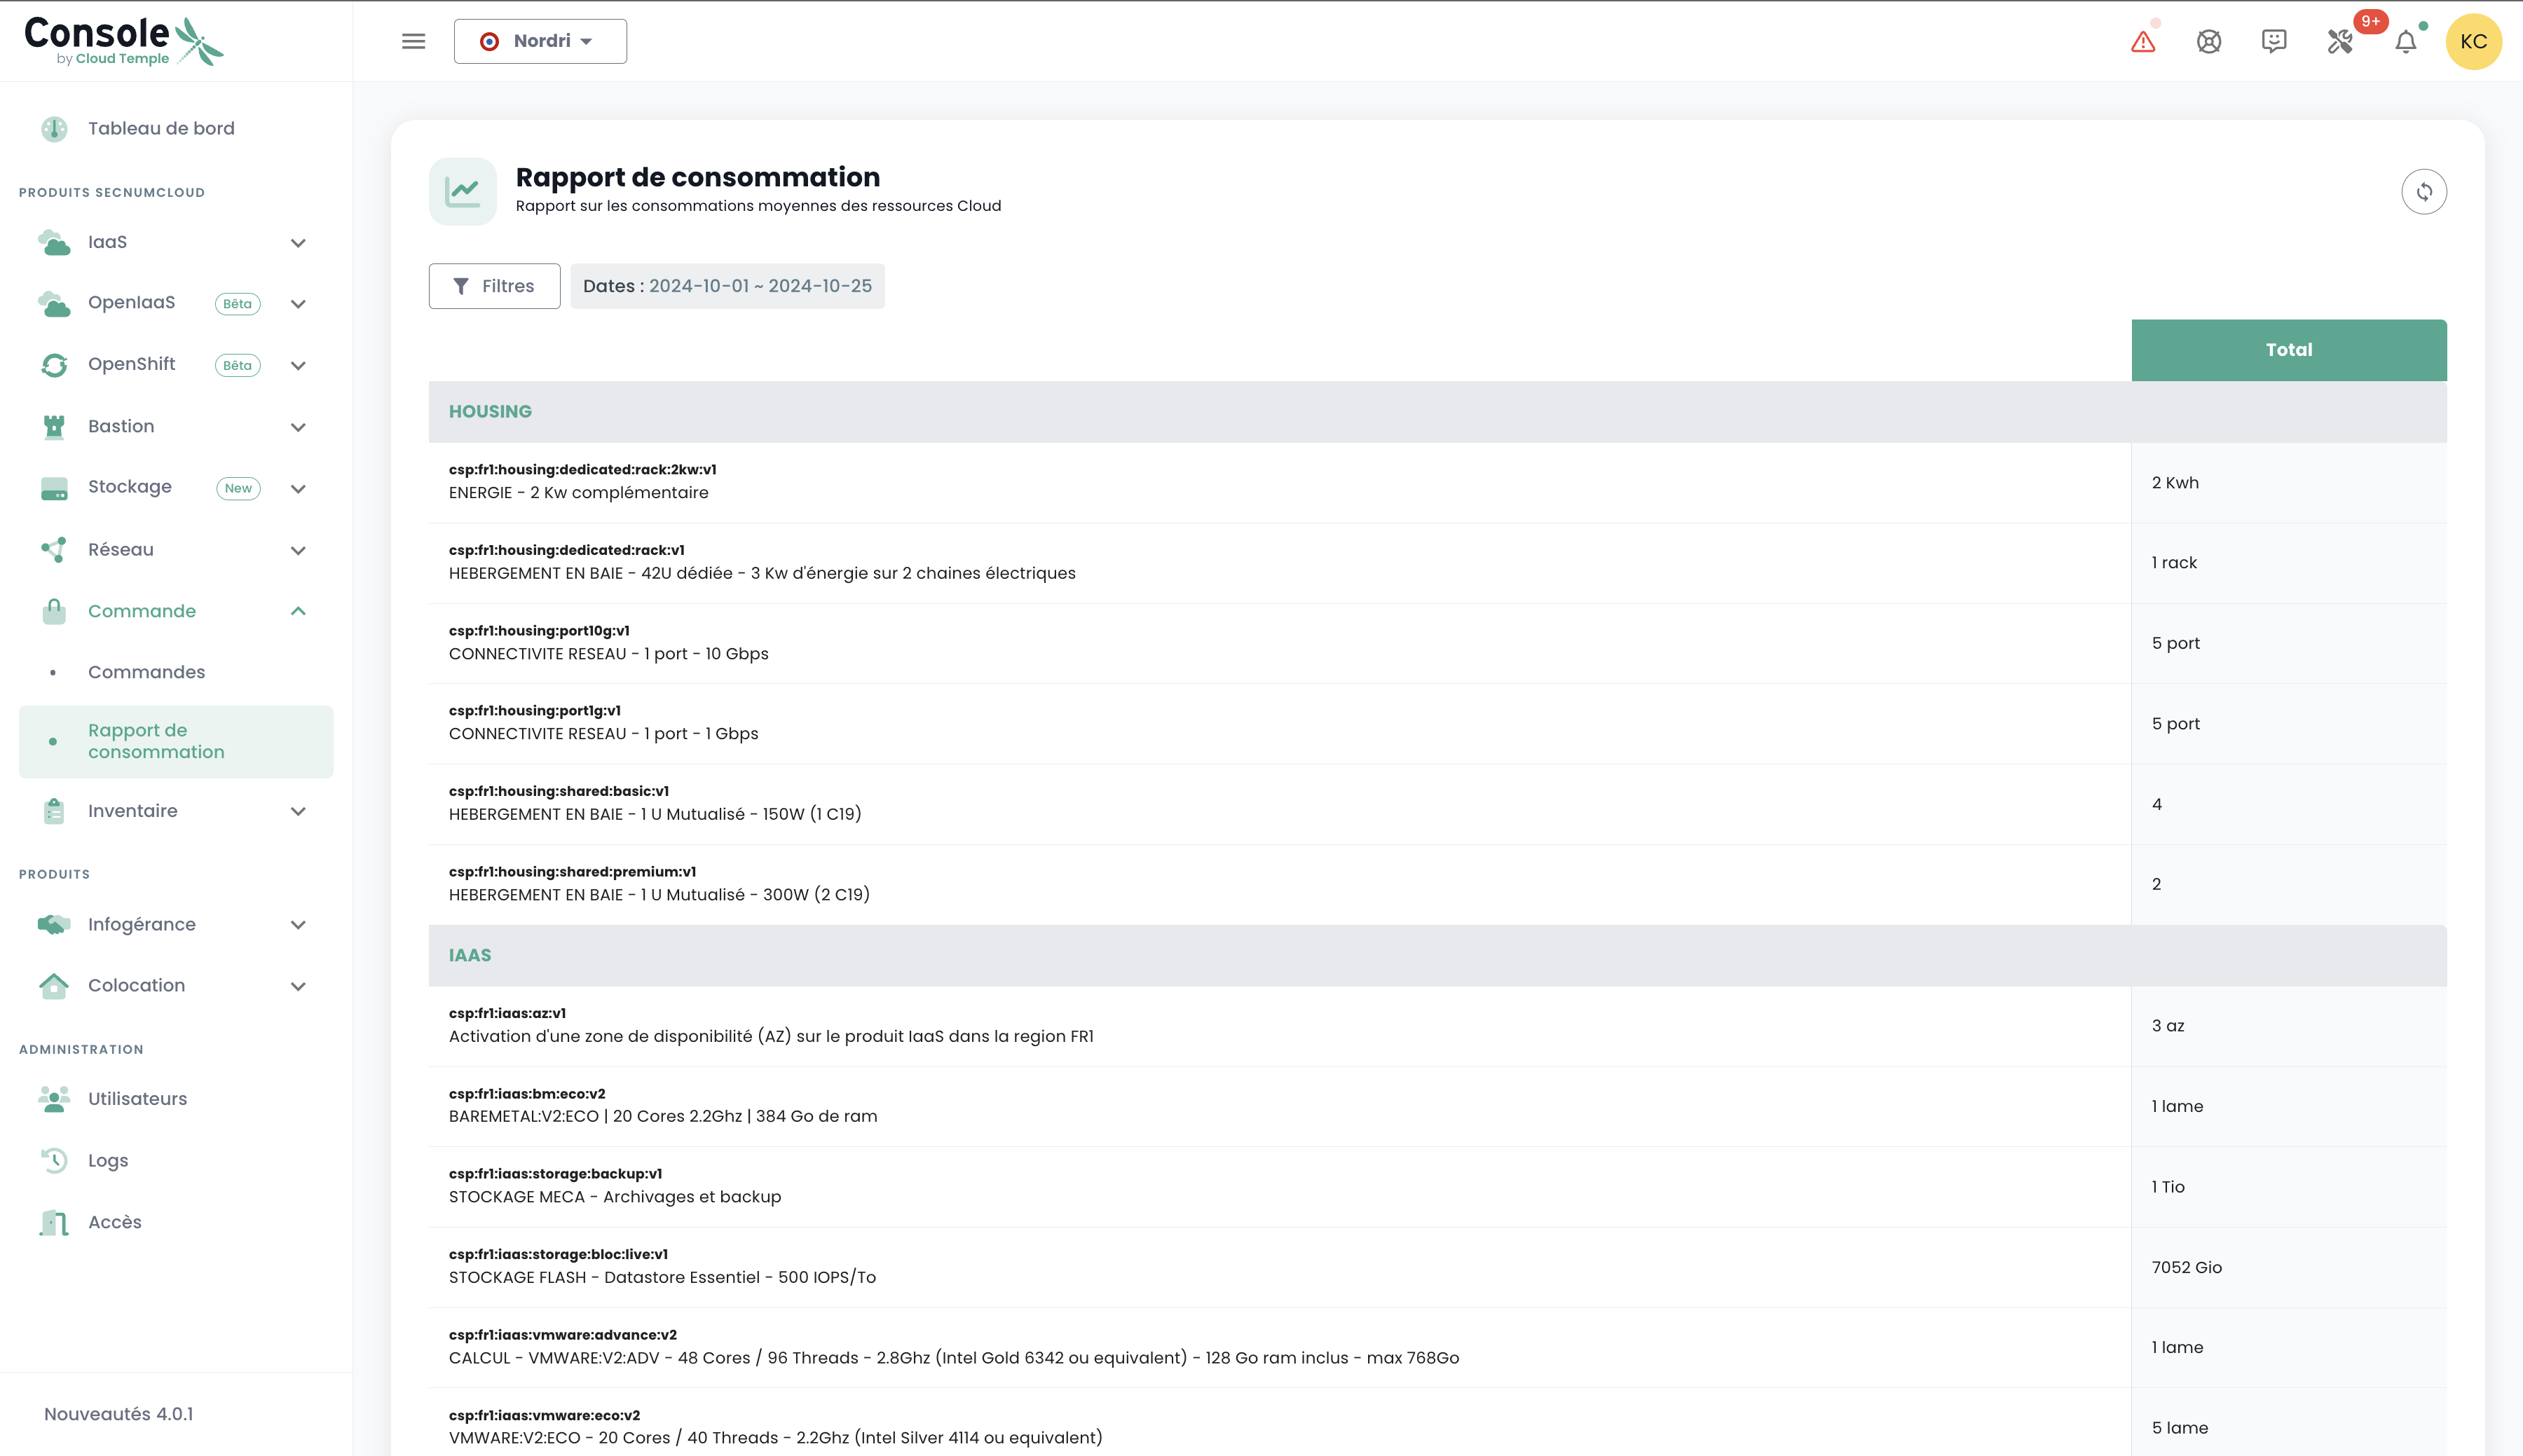Open the KC user avatar

2473,42
